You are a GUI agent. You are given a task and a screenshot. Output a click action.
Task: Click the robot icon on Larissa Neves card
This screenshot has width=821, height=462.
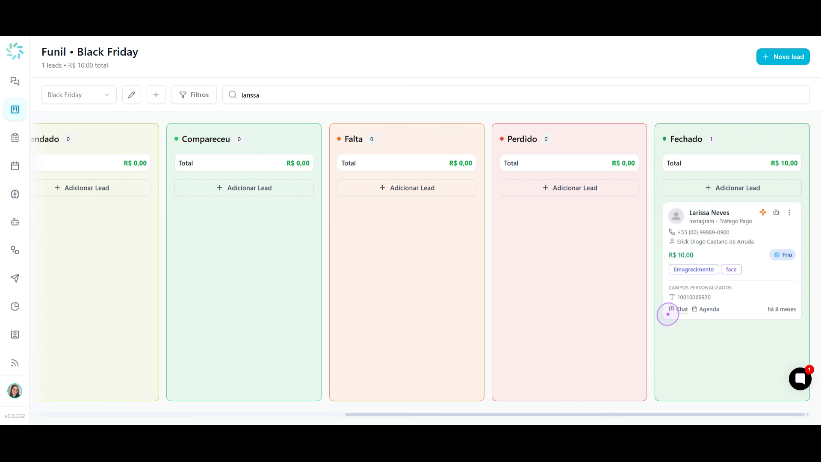(x=776, y=213)
